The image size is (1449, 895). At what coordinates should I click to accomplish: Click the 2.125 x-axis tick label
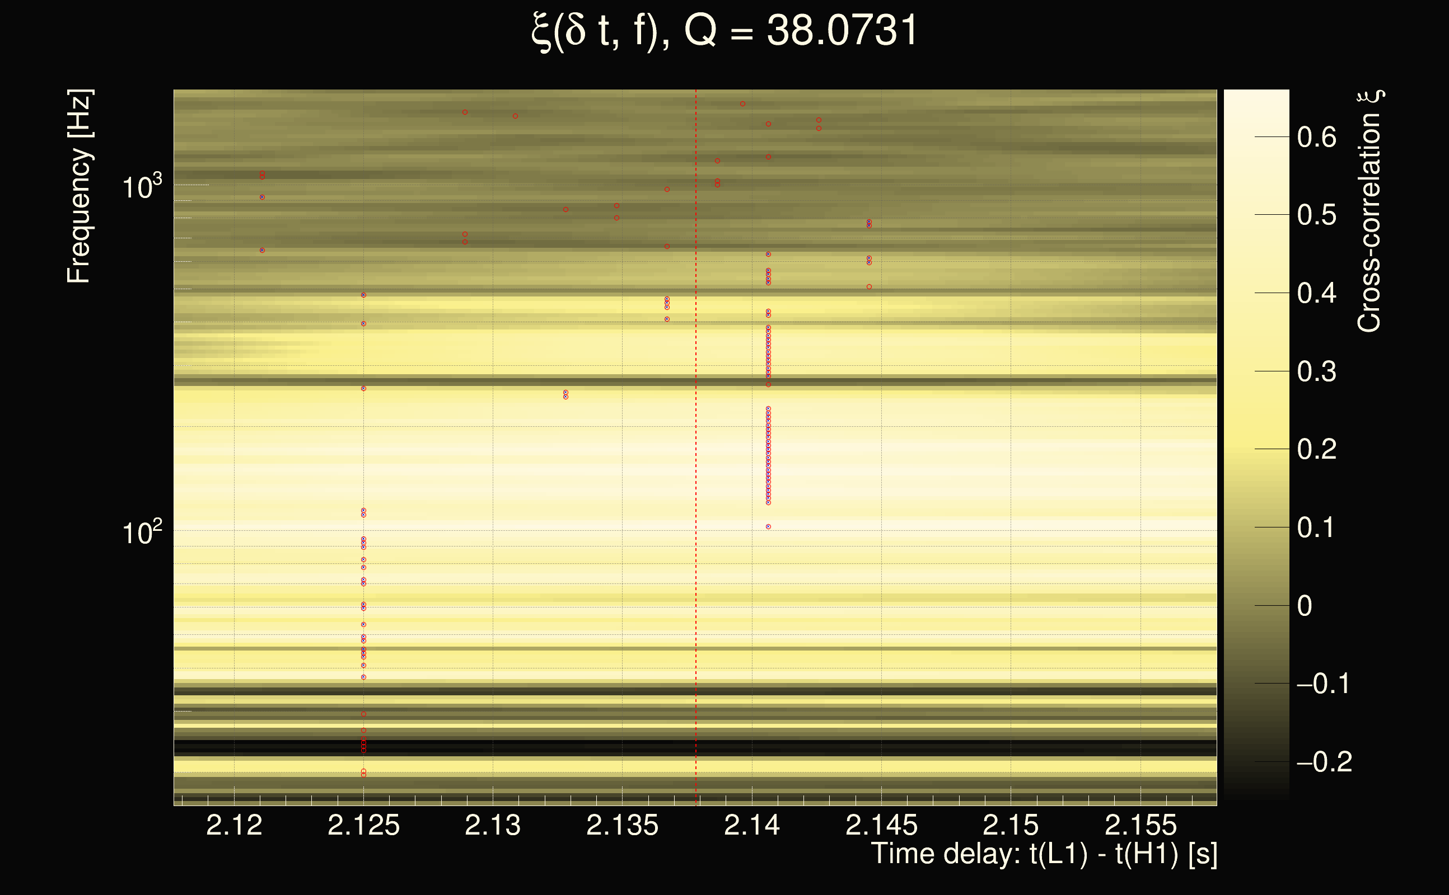point(363,825)
